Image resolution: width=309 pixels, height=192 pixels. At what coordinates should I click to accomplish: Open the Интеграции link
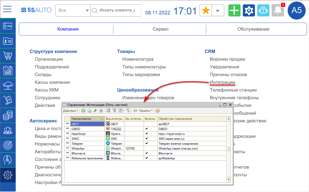point(222,82)
